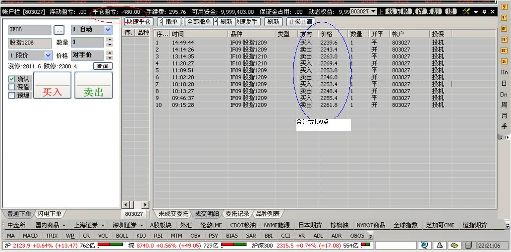Click the 快捷平仓 quick close button
The image size is (511, 252).
139,22
